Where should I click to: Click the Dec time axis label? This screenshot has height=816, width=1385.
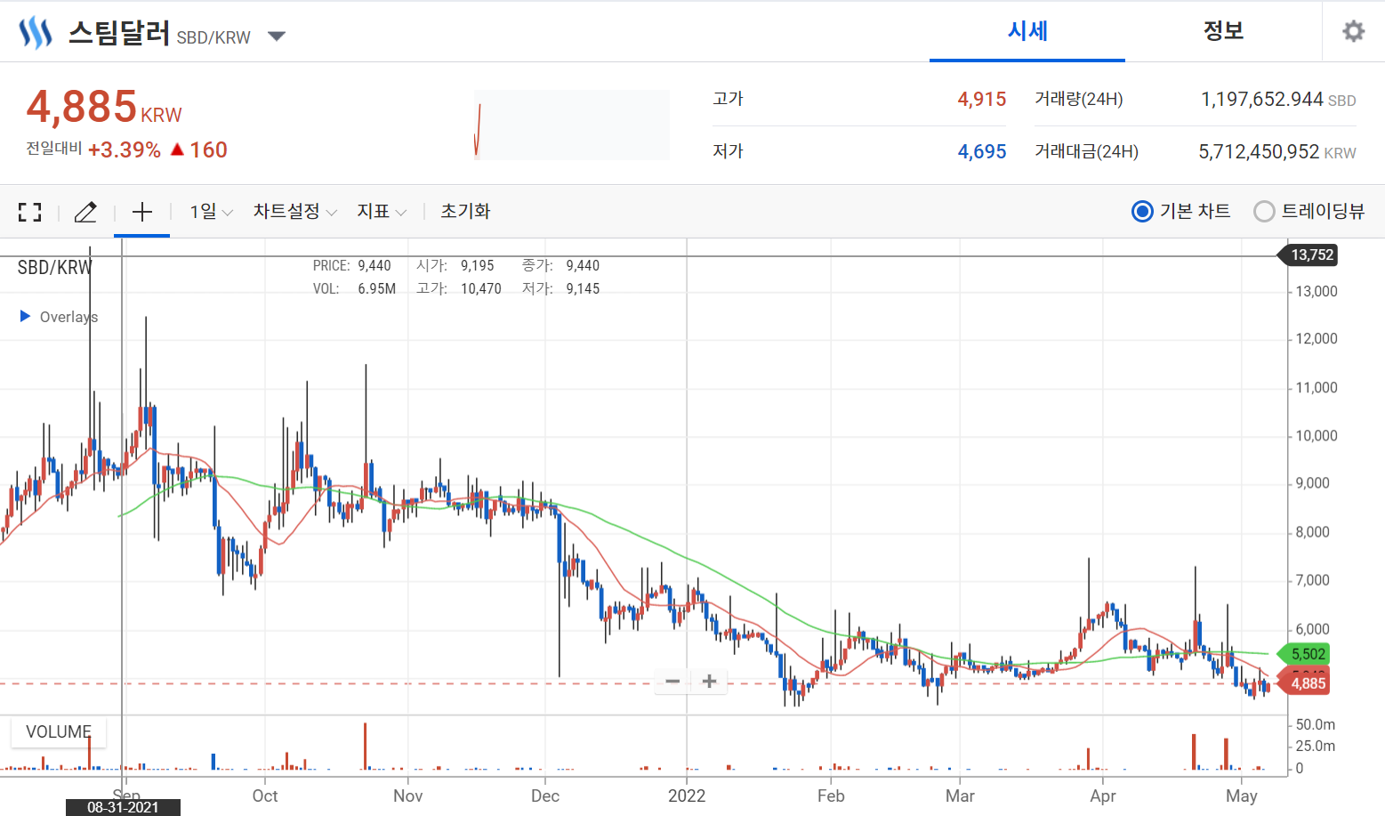(x=545, y=796)
